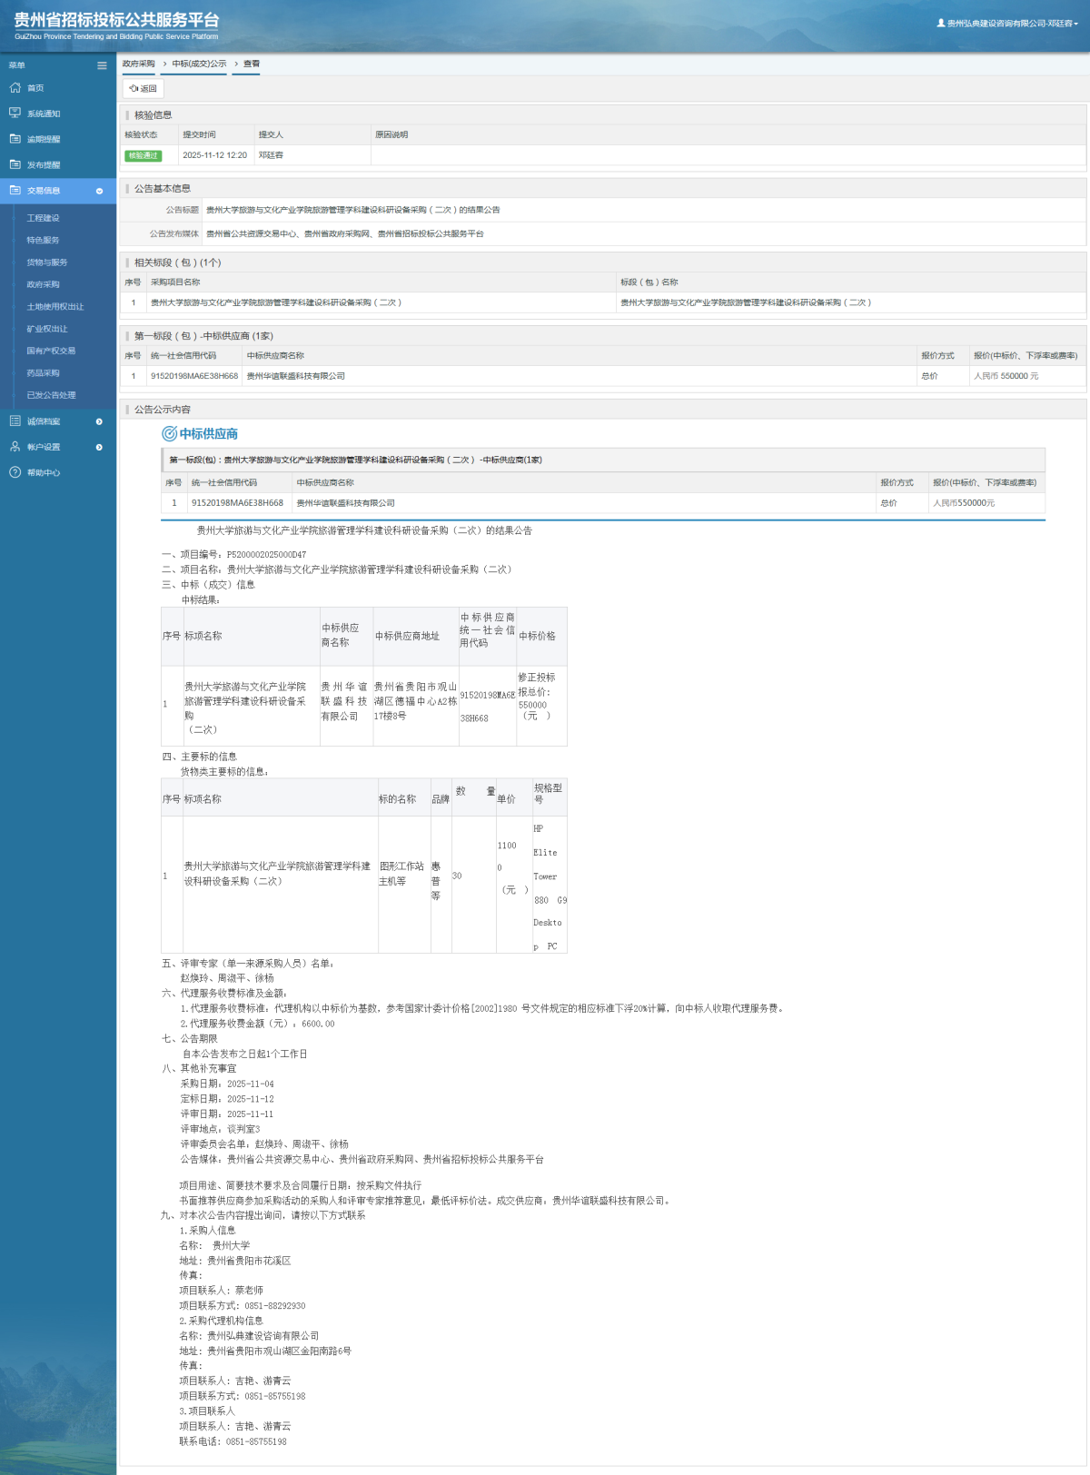Click the 帐户设置 user icon
Viewport: 1090px width, 1475px height.
(15, 447)
